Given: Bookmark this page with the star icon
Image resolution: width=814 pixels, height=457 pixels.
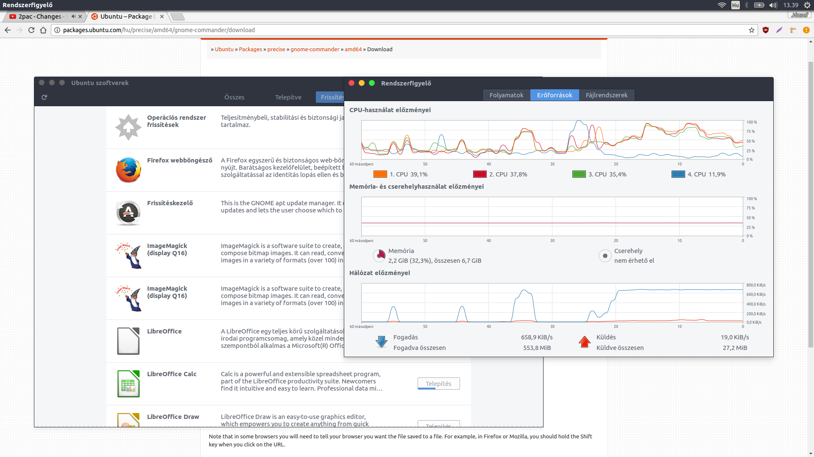Looking at the screenshot, I should point(752,30).
